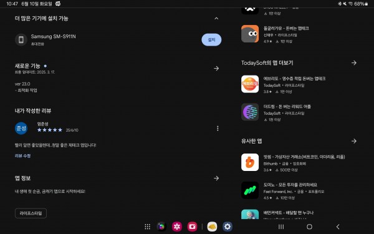Select the TodaySoft의 앱 더보기 heading
The image size is (374, 234).
pyautogui.click(x=267, y=63)
